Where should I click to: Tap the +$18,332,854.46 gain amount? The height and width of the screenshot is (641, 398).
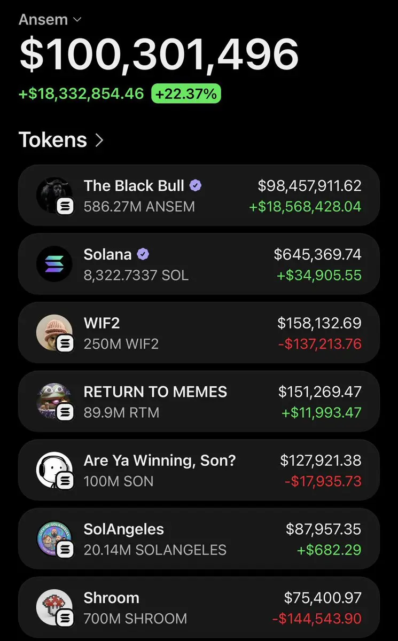click(x=81, y=94)
